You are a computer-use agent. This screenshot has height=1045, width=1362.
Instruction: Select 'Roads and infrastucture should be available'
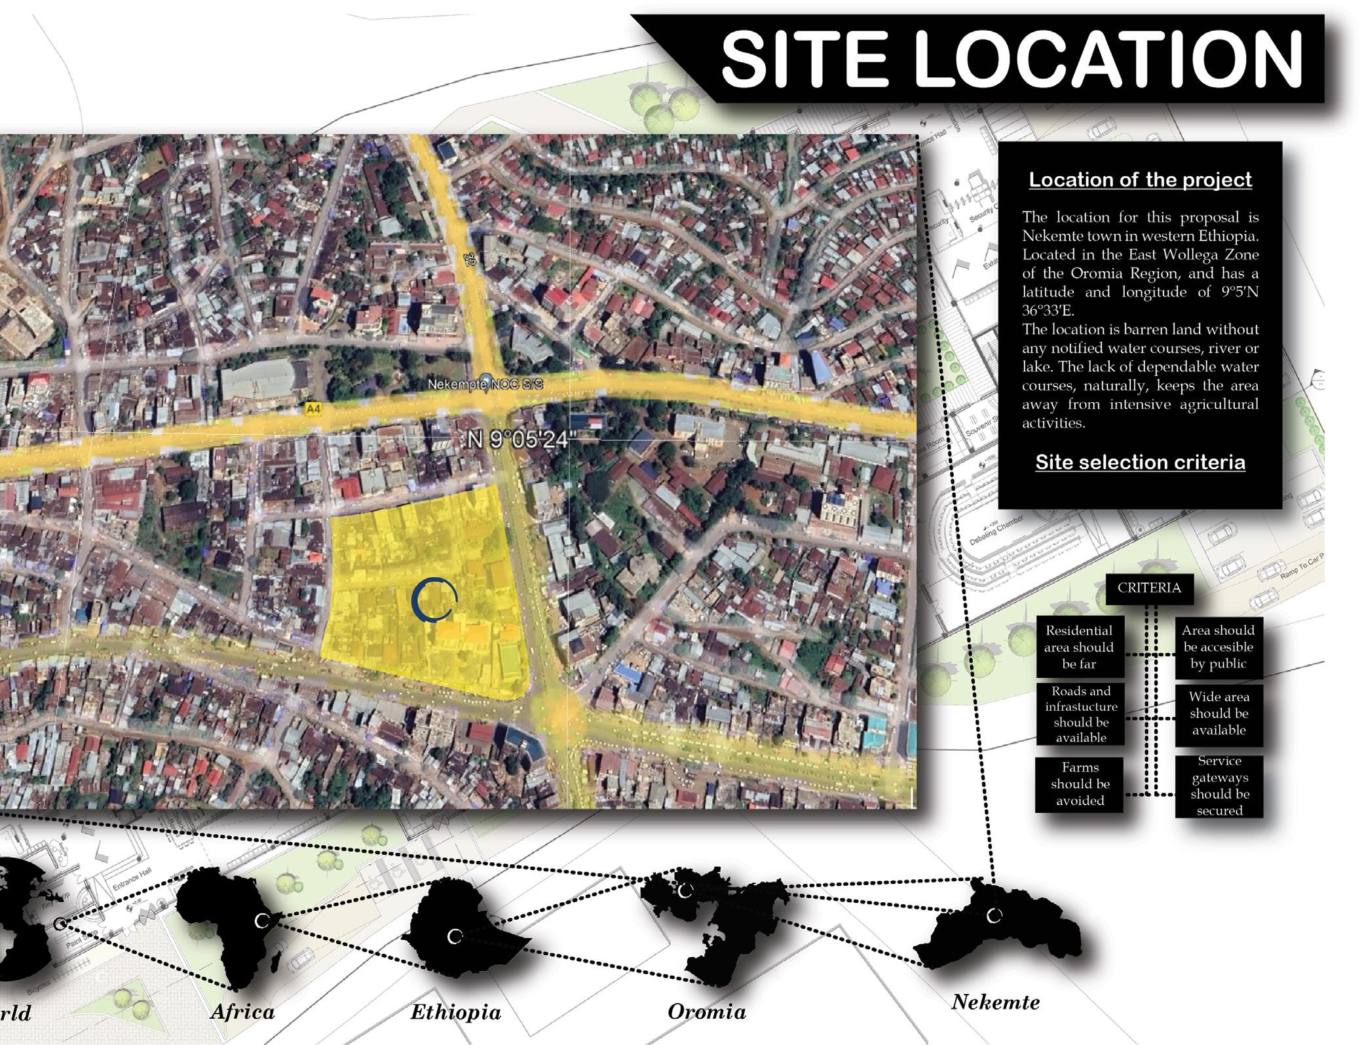1080,714
